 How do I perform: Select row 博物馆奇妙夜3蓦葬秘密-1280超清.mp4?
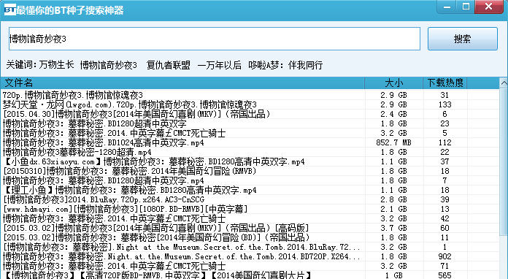tap(250, 152)
